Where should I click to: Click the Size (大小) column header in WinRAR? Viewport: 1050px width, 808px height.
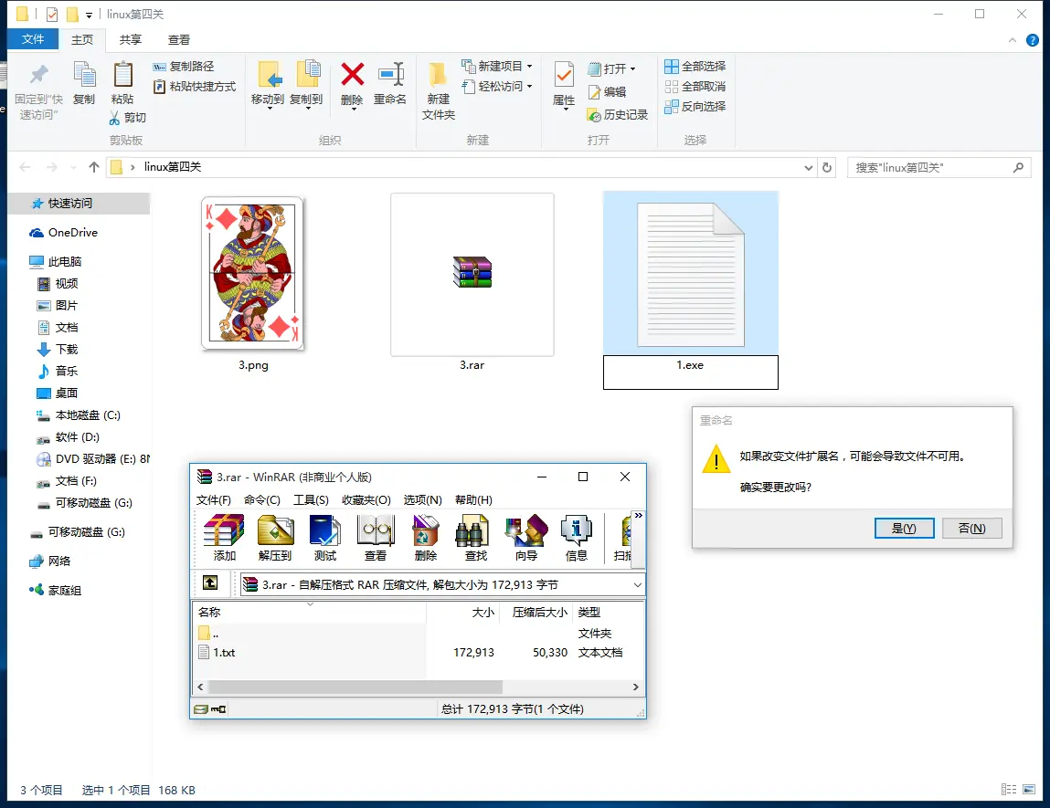[x=464, y=612]
